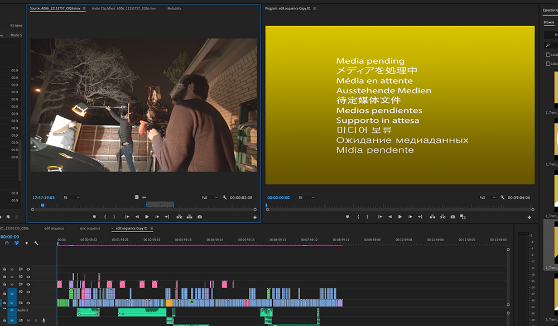
Task: Open the Button Editor with the plus button
Action: tap(254, 217)
